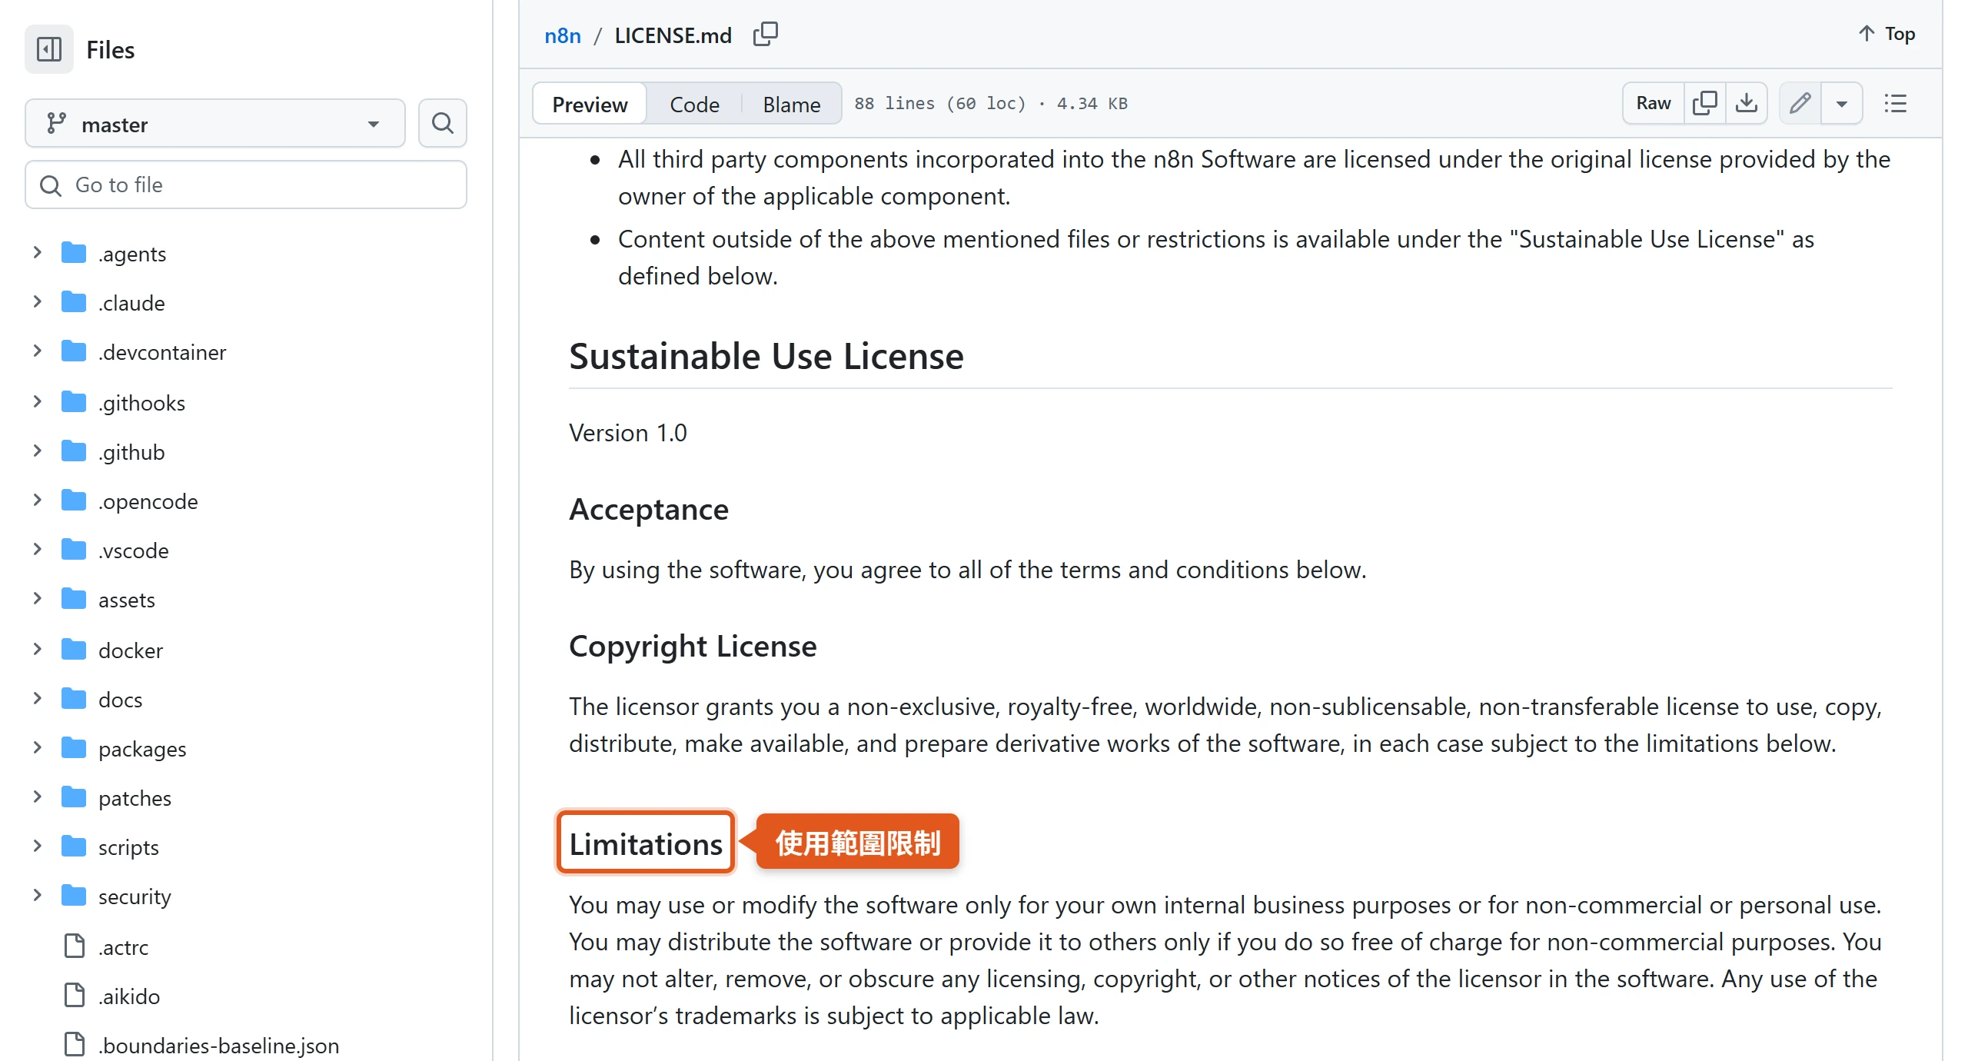The width and height of the screenshot is (1968, 1061).
Task: Open the security folder icon
Action: coord(74,895)
